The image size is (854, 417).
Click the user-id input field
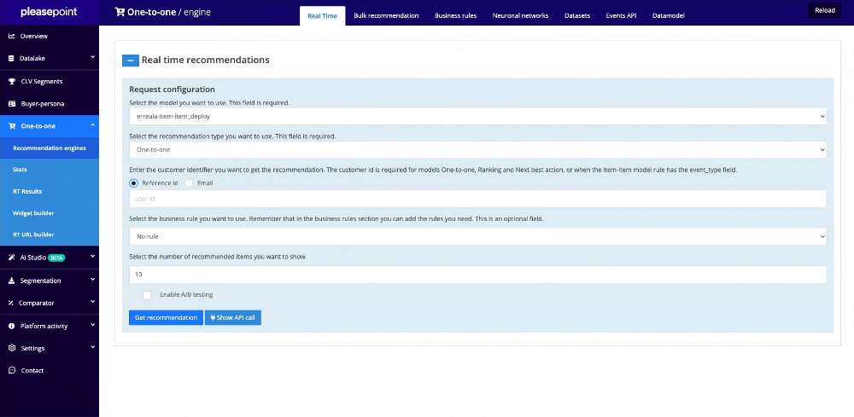477,199
